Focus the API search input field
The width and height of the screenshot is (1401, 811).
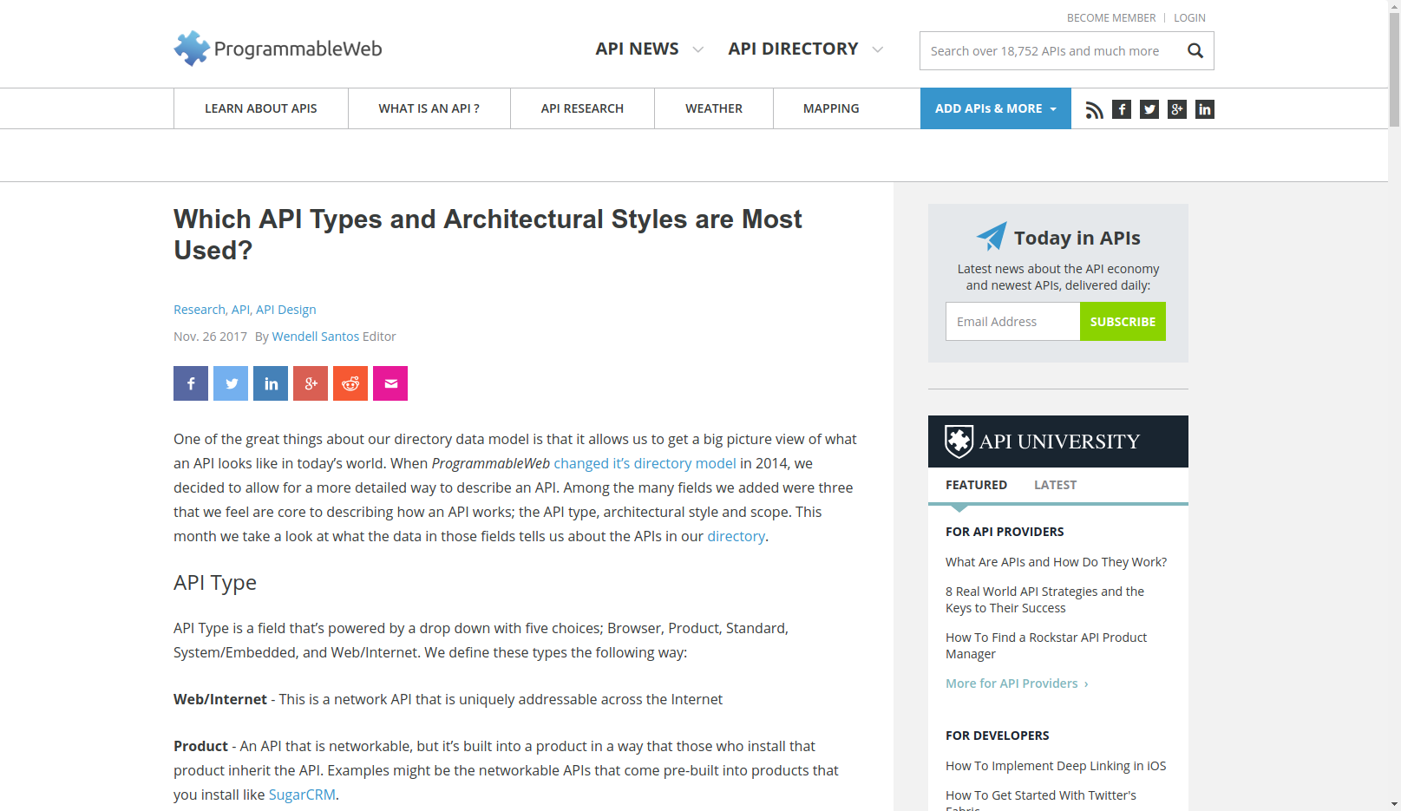tap(1051, 51)
